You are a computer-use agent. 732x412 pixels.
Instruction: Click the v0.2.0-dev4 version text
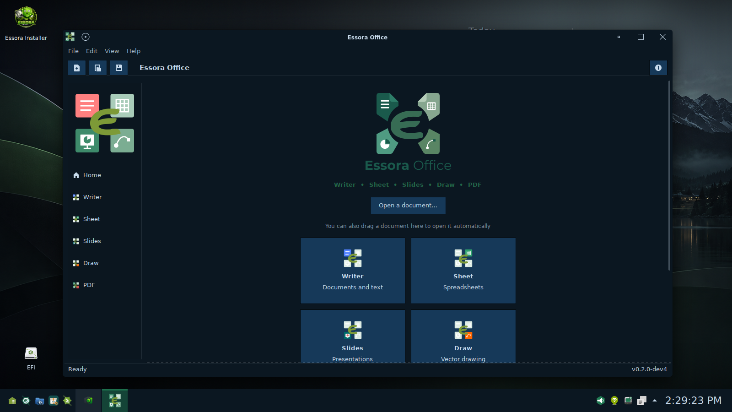[649, 369]
